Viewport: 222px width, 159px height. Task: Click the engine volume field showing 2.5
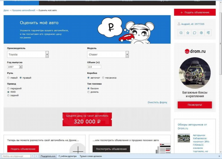coord(94,67)
